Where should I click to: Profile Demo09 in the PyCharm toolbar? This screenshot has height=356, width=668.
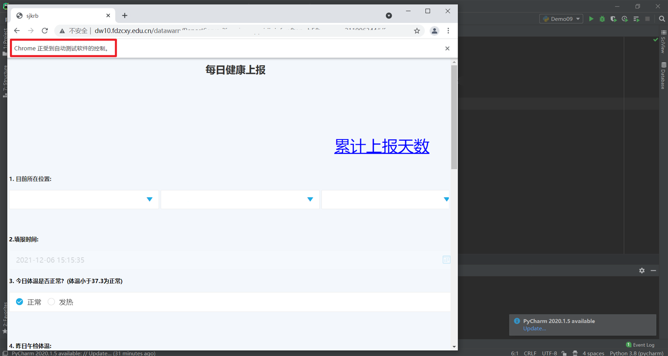[x=625, y=19]
